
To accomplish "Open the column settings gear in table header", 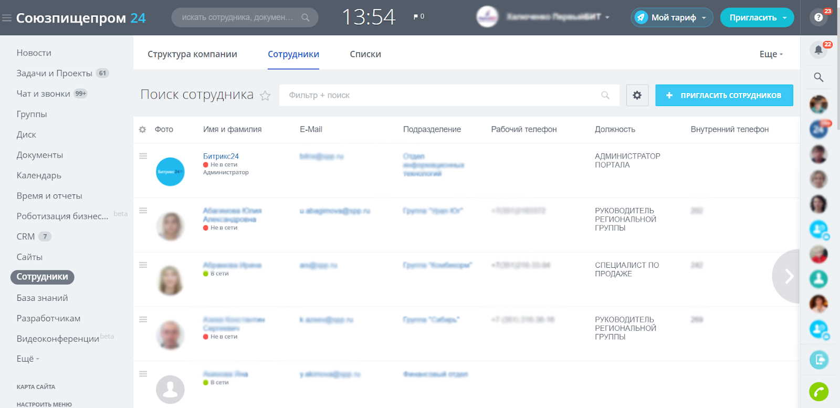I will tap(142, 129).
